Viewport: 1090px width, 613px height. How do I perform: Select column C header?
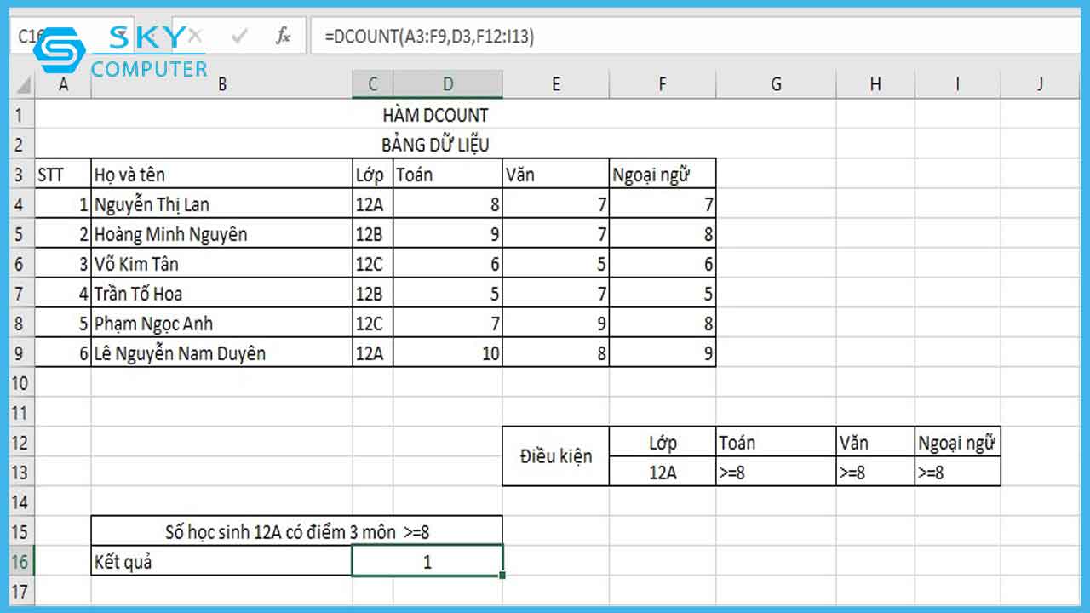[373, 84]
